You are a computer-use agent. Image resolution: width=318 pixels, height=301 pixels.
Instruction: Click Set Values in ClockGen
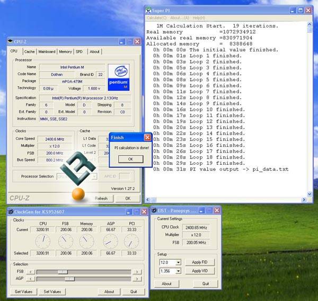[x=52, y=291]
